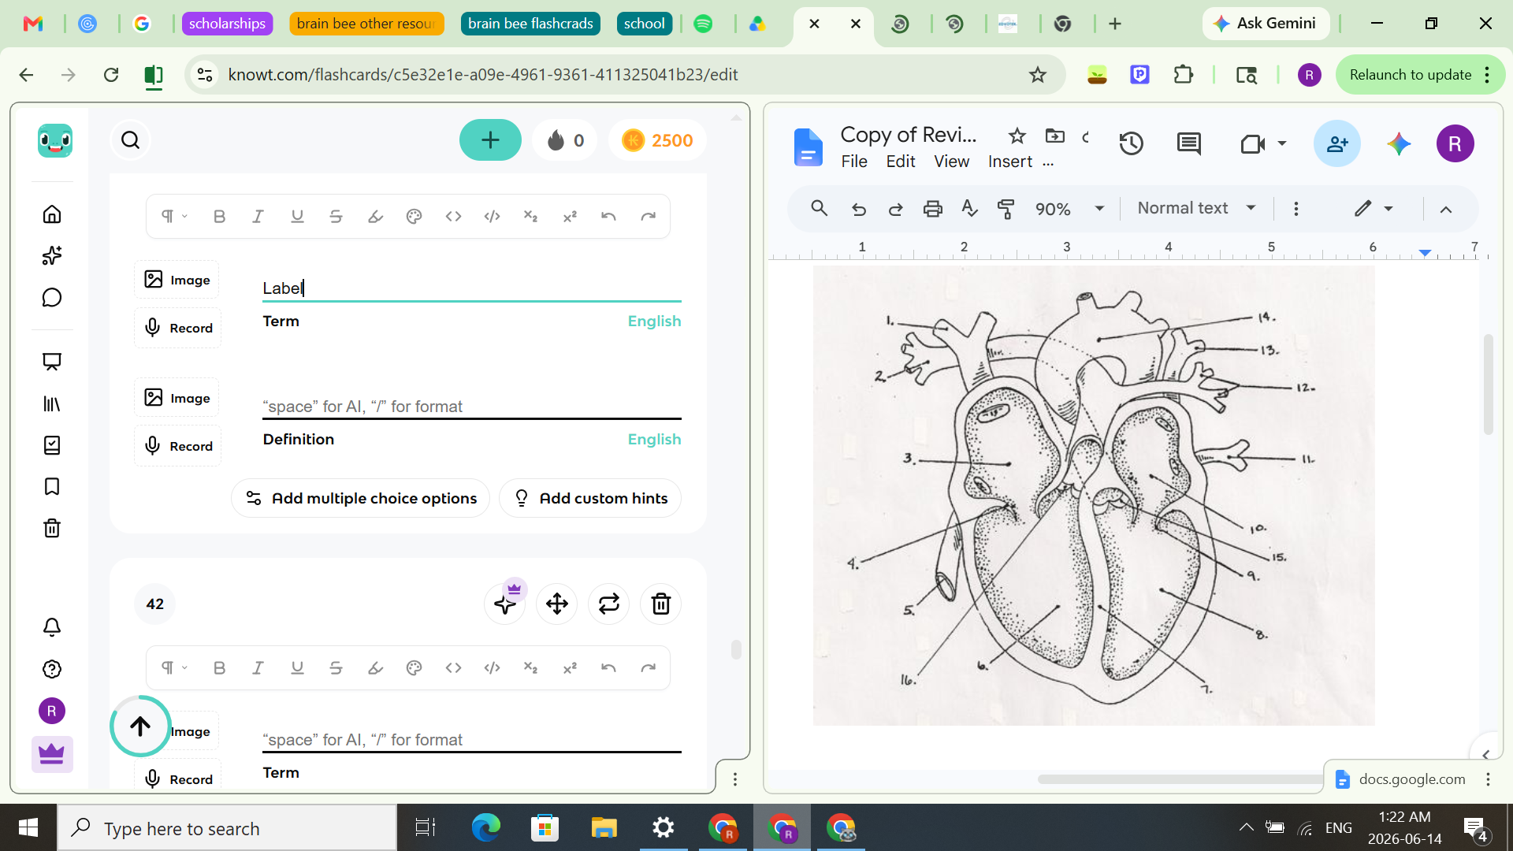Open the 2500 coins balance
Viewport: 1513px width, 851px height.
(x=657, y=140)
